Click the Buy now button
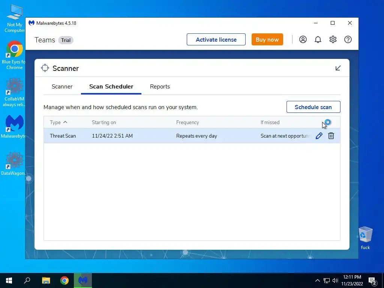This screenshot has height=288, width=384. tap(267, 39)
